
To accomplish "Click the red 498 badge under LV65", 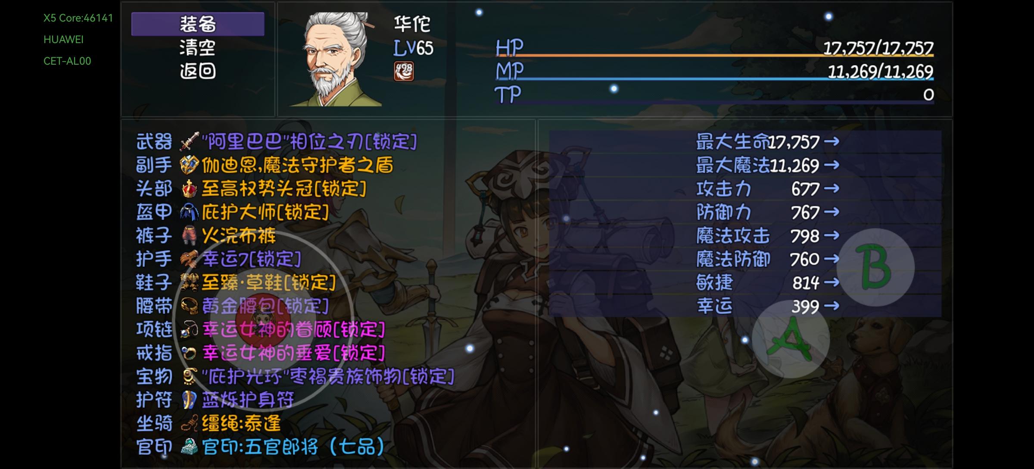I will click(404, 71).
